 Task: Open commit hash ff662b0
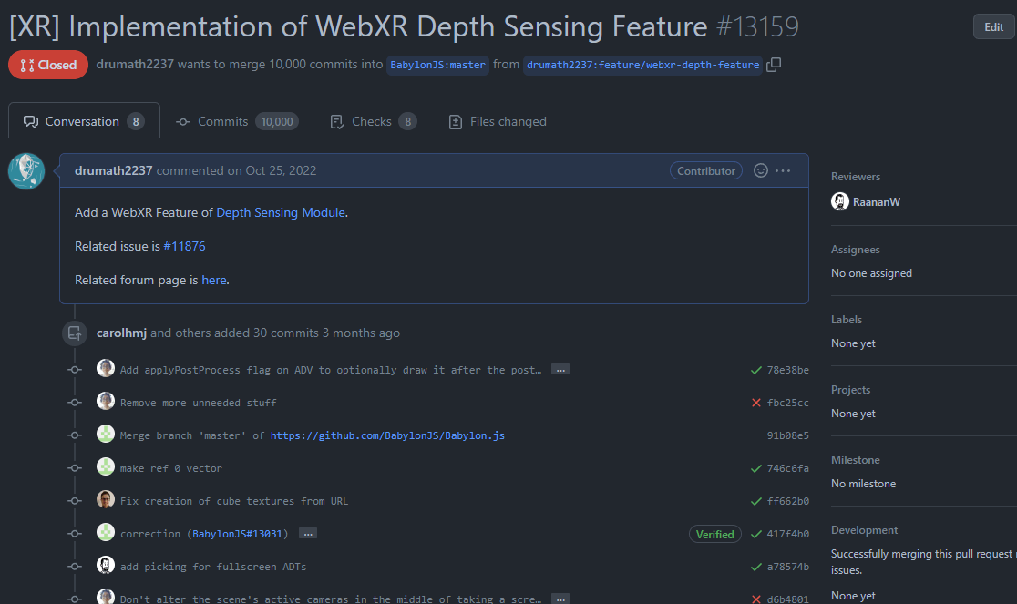(787, 501)
